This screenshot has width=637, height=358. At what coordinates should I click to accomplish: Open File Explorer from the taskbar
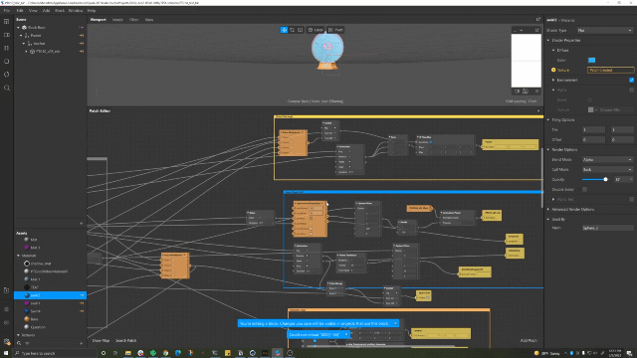point(128,353)
